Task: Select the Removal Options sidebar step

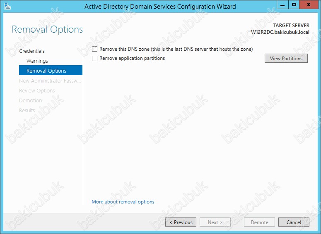Action: click(51, 71)
